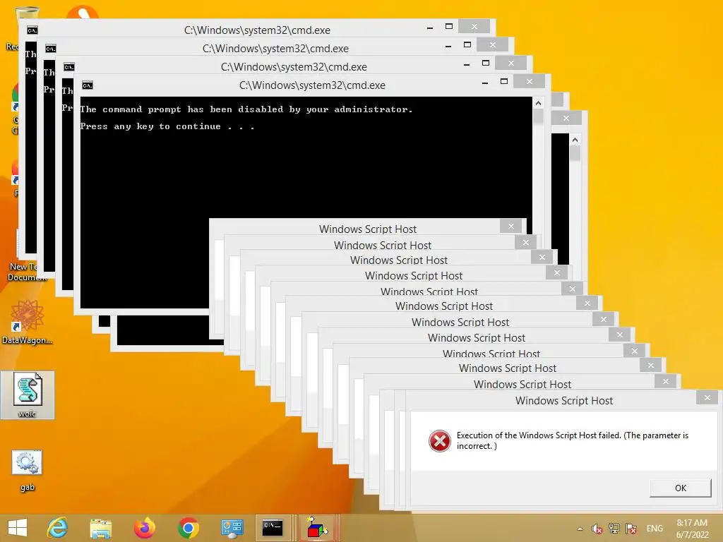Close the rearmost Windows Script Host dialog

click(510, 226)
